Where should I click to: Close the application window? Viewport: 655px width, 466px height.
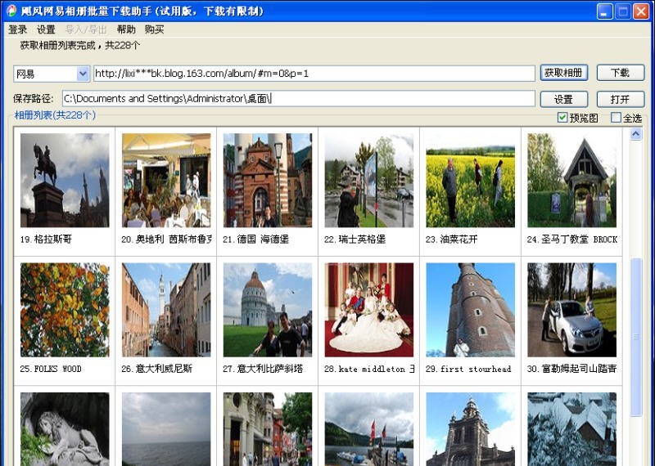[641, 11]
